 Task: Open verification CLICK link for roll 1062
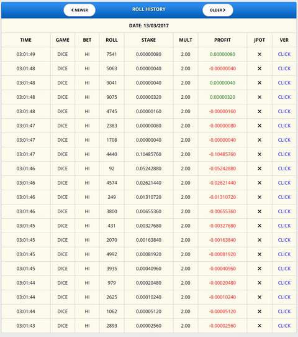coord(284,312)
